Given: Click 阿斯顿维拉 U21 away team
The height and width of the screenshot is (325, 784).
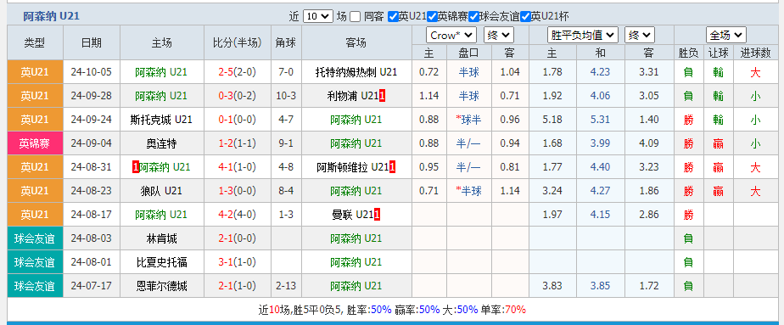Looking at the screenshot, I should click(x=352, y=167).
